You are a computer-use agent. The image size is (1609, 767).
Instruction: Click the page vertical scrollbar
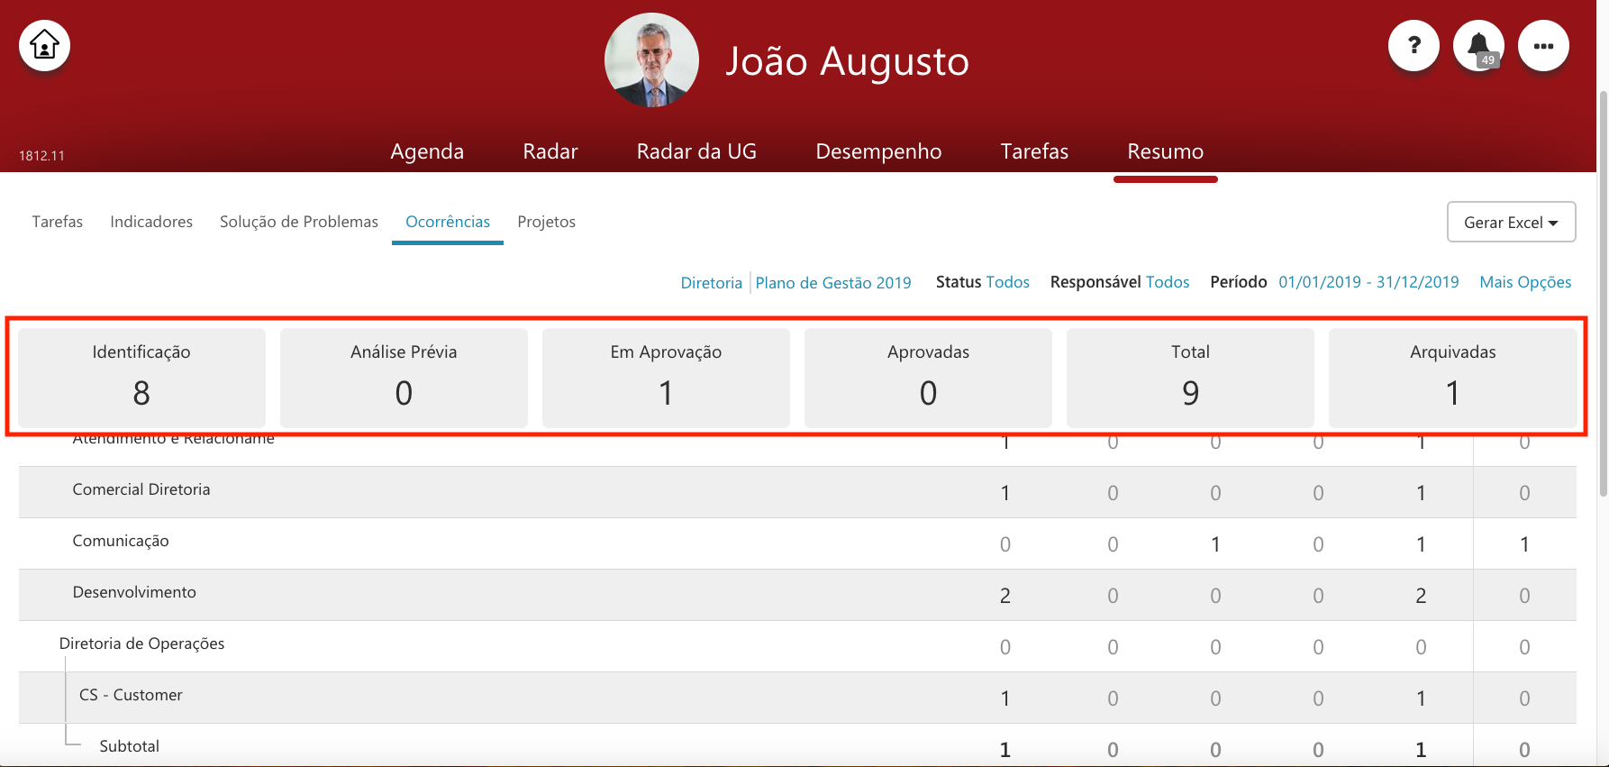(x=1603, y=293)
